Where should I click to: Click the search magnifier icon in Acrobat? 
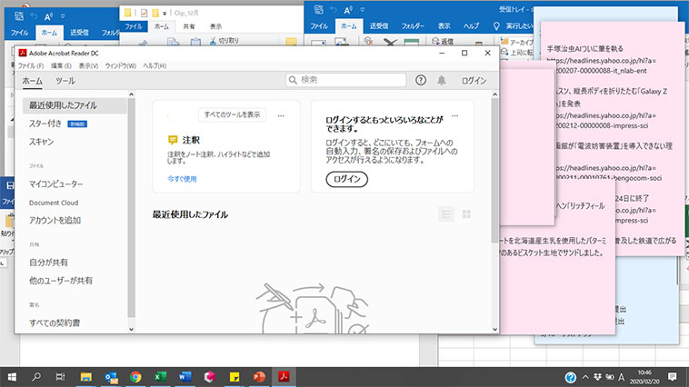point(293,80)
